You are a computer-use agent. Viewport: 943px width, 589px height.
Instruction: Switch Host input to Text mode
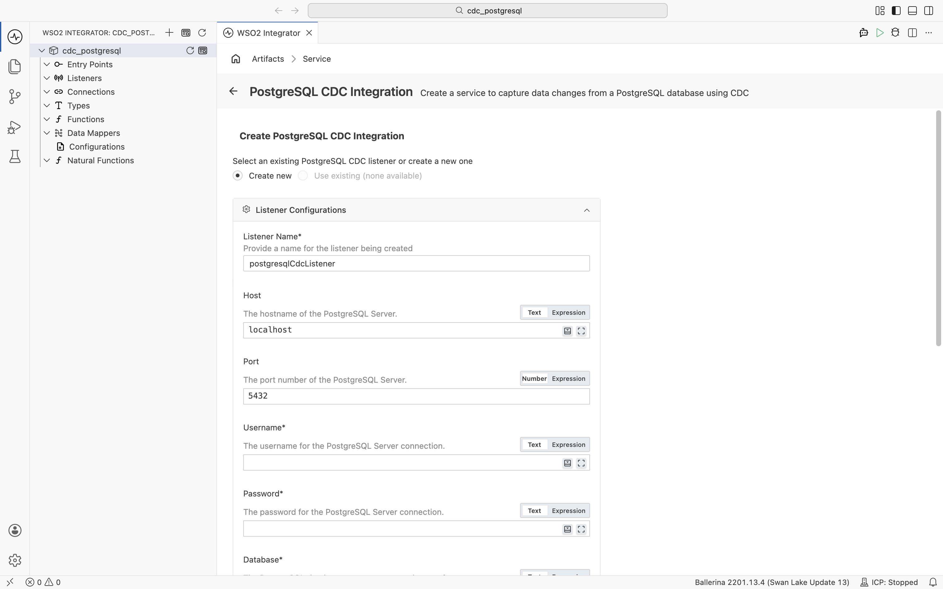click(534, 312)
